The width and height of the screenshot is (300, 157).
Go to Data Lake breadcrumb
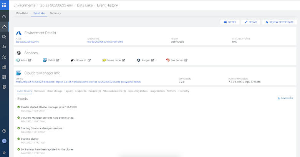pos(85,5)
